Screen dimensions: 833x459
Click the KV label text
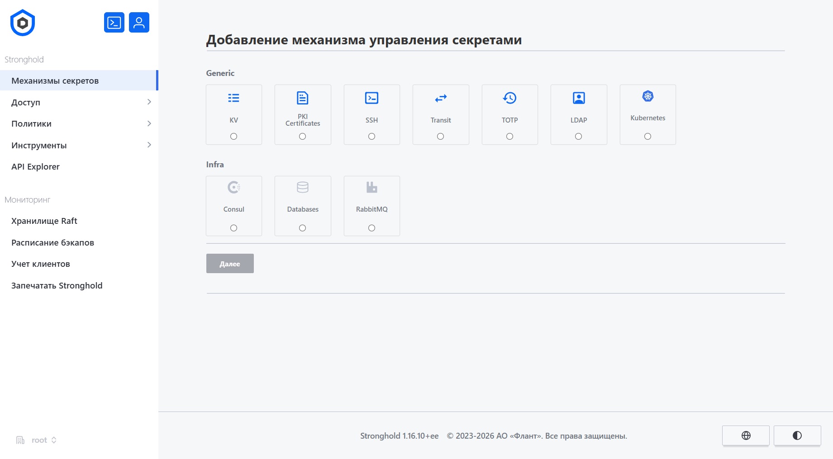tap(234, 120)
